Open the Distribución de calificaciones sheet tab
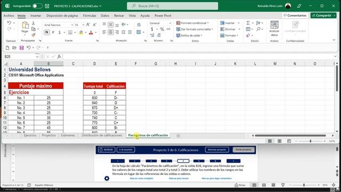This screenshot has width=341, height=192. [102, 135]
